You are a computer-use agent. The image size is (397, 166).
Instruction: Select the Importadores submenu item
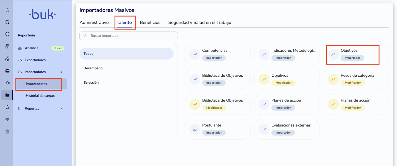tap(41, 84)
